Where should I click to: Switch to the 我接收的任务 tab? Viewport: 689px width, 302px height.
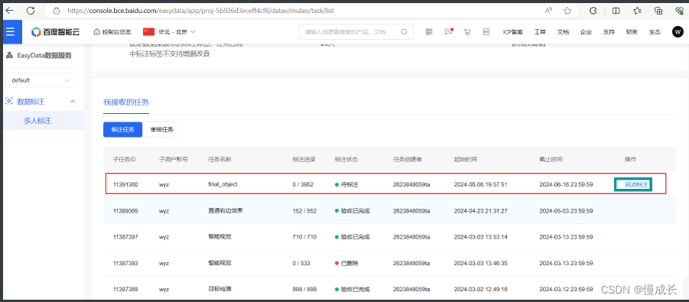(126, 102)
